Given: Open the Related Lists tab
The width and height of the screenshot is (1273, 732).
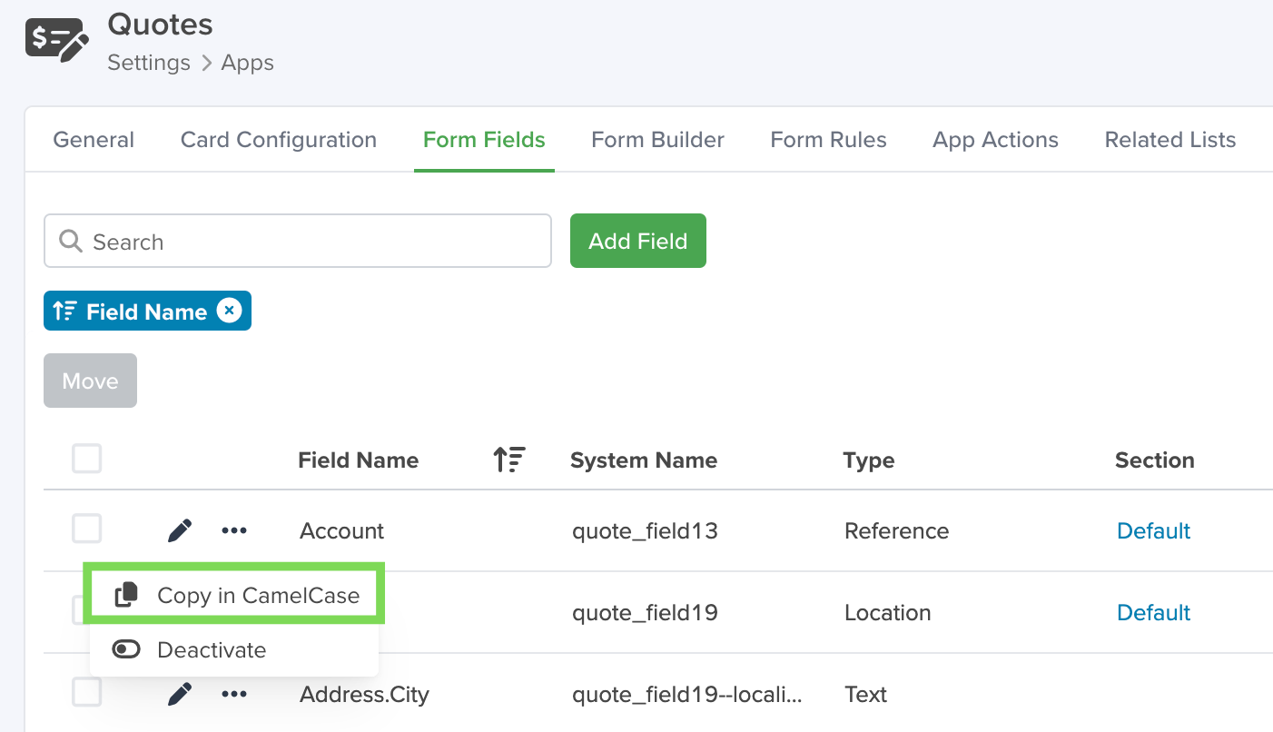Looking at the screenshot, I should [x=1169, y=140].
